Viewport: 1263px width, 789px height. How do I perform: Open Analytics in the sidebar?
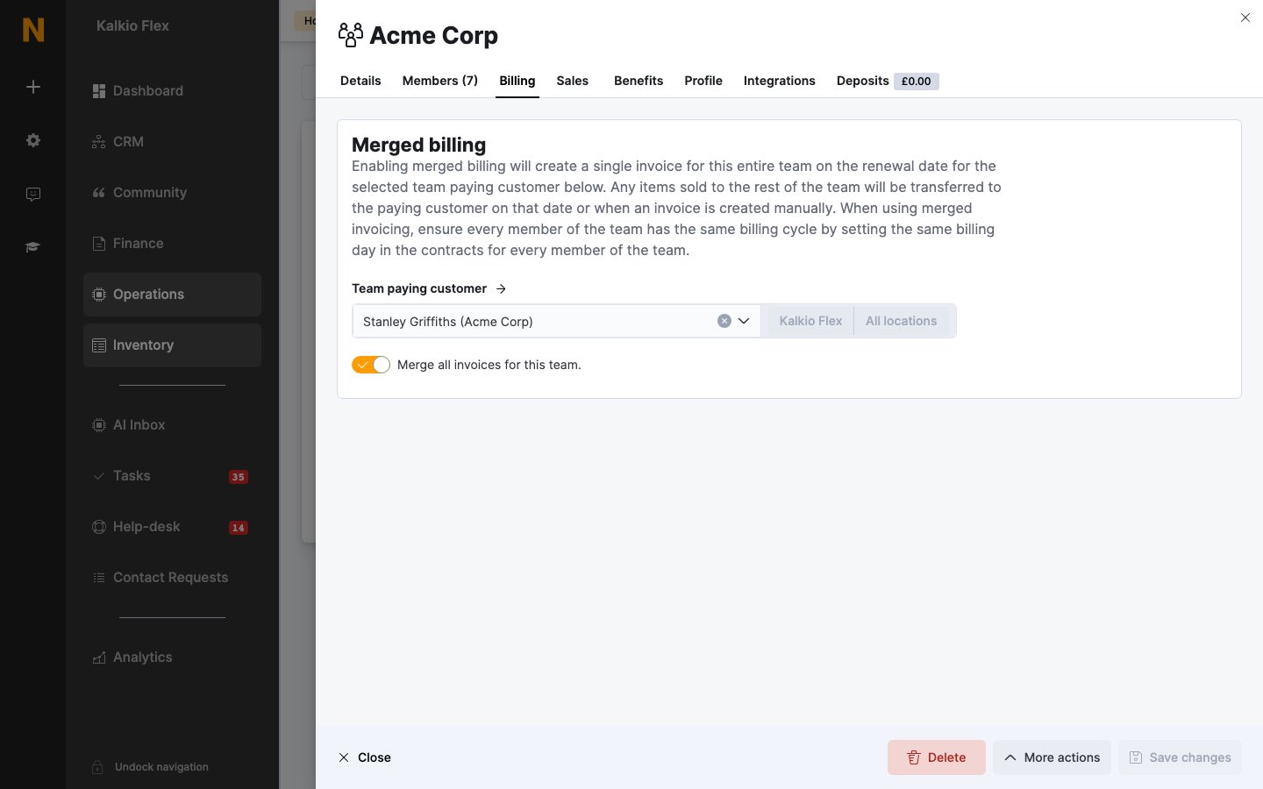(172, 657)
